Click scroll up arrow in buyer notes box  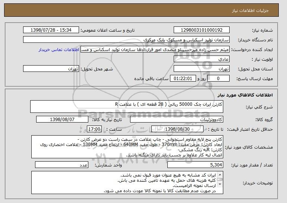click(220, 175)
